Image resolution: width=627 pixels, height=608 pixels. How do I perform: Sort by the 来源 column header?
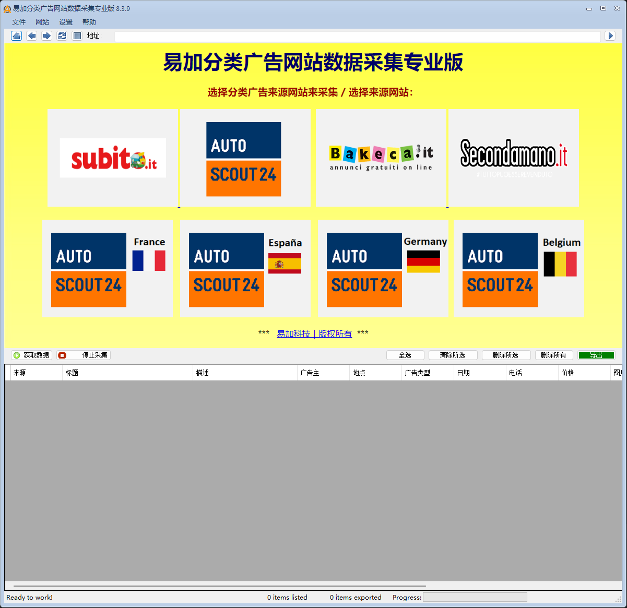click(x=36, y=373)
